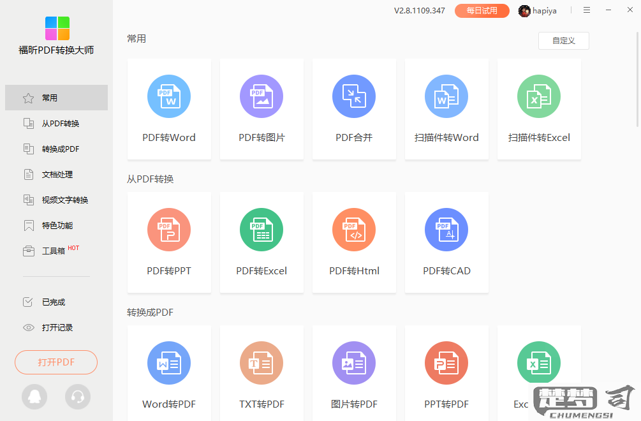Click the QQ penguin contact icon
Image resolution: width=641 pixels, height=421 pixels.
[x=34, y=397]
